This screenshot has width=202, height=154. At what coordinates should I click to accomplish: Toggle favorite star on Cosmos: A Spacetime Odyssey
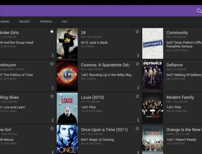[137, 64]
